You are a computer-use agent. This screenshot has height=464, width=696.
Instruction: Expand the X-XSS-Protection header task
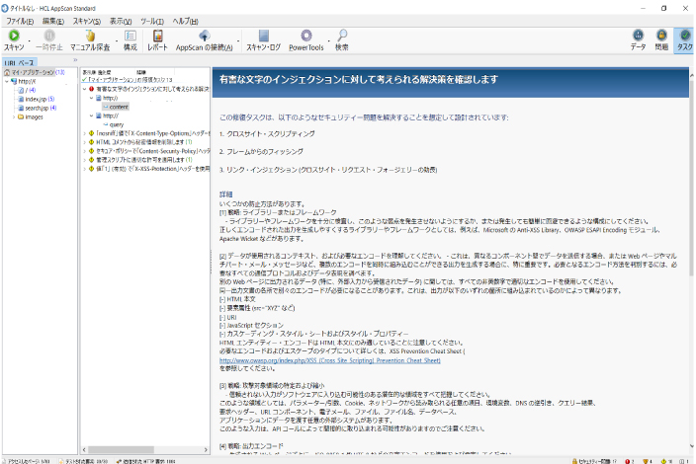point(85,169)
